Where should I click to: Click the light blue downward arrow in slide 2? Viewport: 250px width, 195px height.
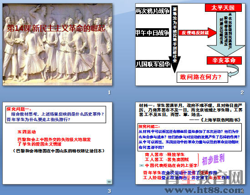[226, 34]
